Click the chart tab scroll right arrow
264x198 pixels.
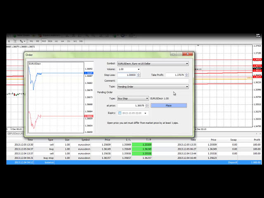[260, 134]
